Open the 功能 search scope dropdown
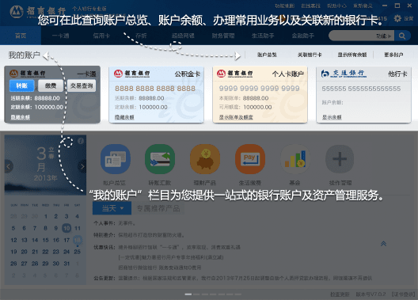The image size is (418, 300). (384, 36)
